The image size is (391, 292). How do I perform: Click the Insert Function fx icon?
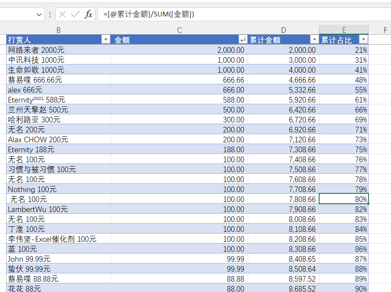click(88, 14)
